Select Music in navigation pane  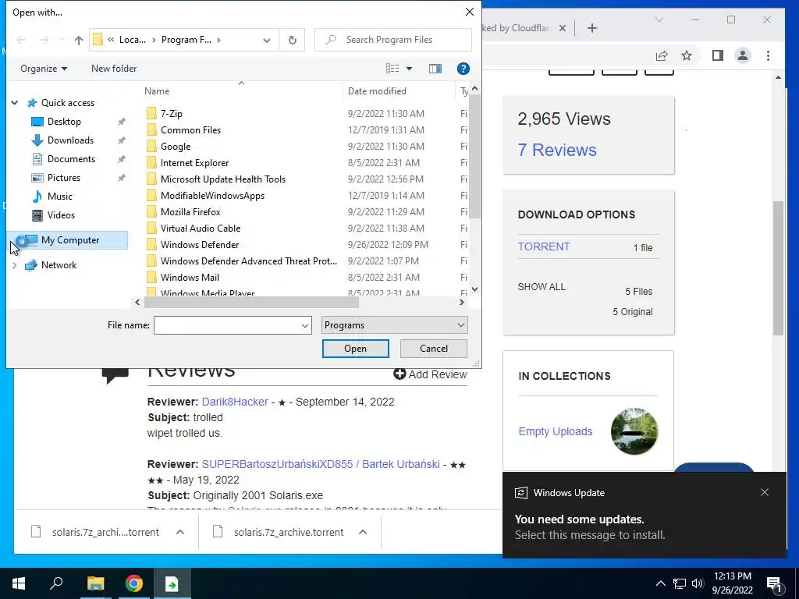tap(59, 196)
